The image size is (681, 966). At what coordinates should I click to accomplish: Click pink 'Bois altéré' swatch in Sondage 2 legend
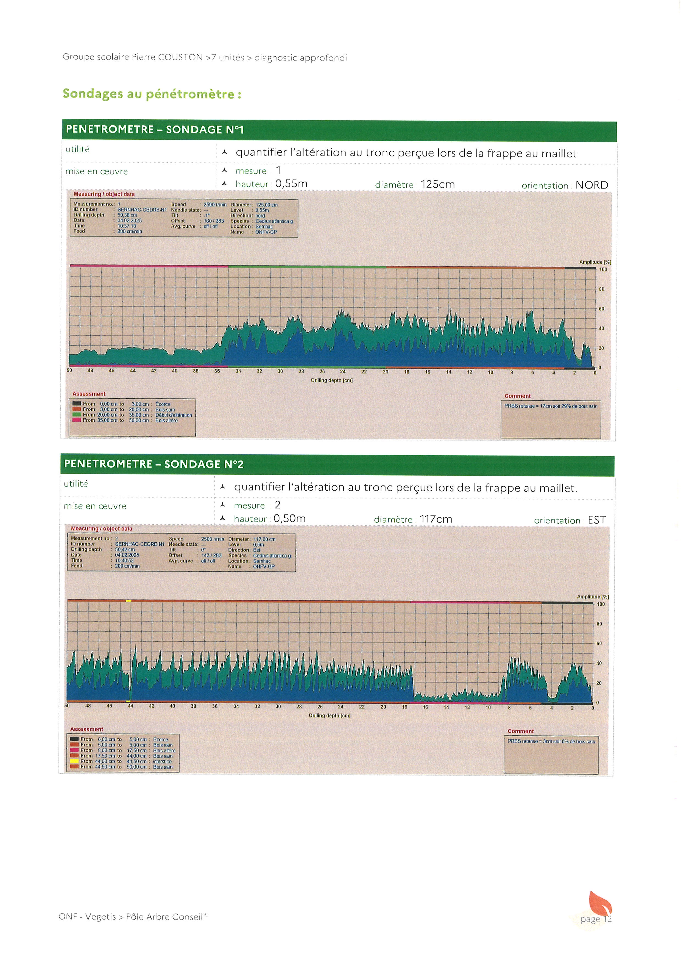point(74,750)
